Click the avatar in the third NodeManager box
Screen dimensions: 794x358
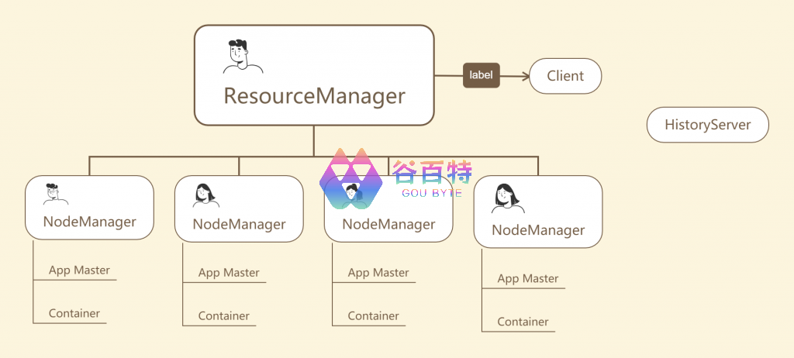coord(354,193)
